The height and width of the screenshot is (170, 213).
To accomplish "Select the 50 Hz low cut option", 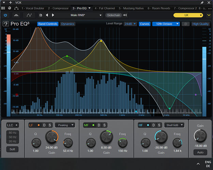I will click(x=13, y=137).
